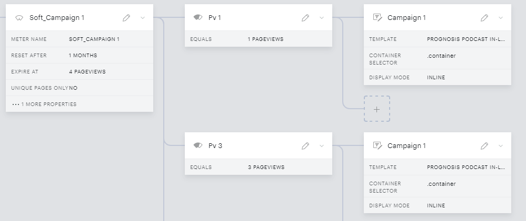
Task: Click pencil icon on Campaign 1 card beside Pv 1
Action: (484, 18)
